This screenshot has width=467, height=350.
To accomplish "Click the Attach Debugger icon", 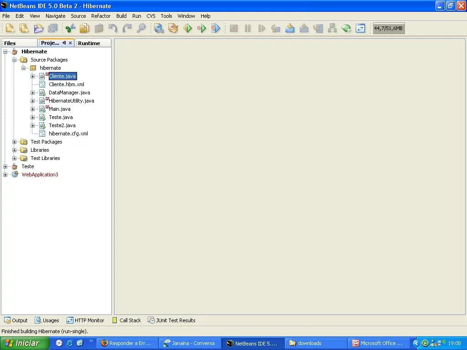I will point(216,29).
